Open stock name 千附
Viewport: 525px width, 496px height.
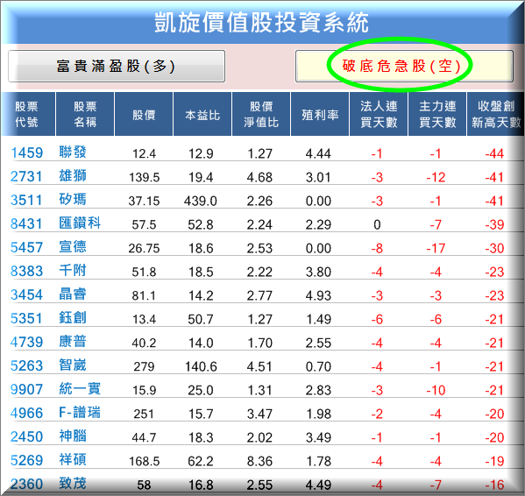tap(73, 270)
